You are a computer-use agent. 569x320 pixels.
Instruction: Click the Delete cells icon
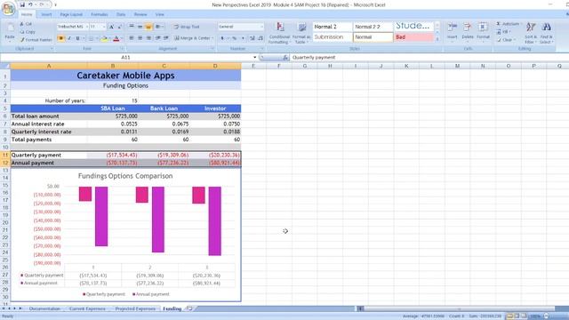pyautogui.click(x=468, y=28)
